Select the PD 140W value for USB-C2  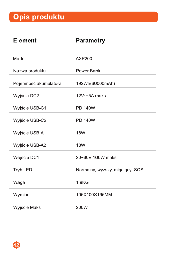point(85,120)
